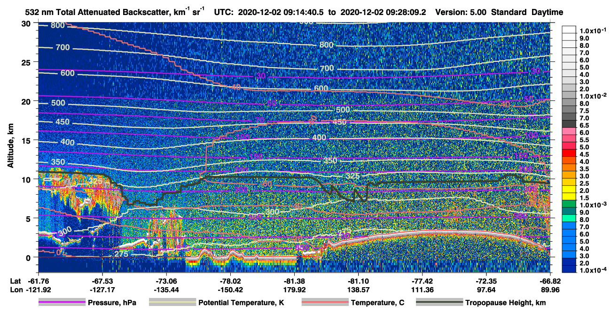Click the white swatch at color bar top
611x313 pixels.
pyautogui.click(x=570, y=29)
